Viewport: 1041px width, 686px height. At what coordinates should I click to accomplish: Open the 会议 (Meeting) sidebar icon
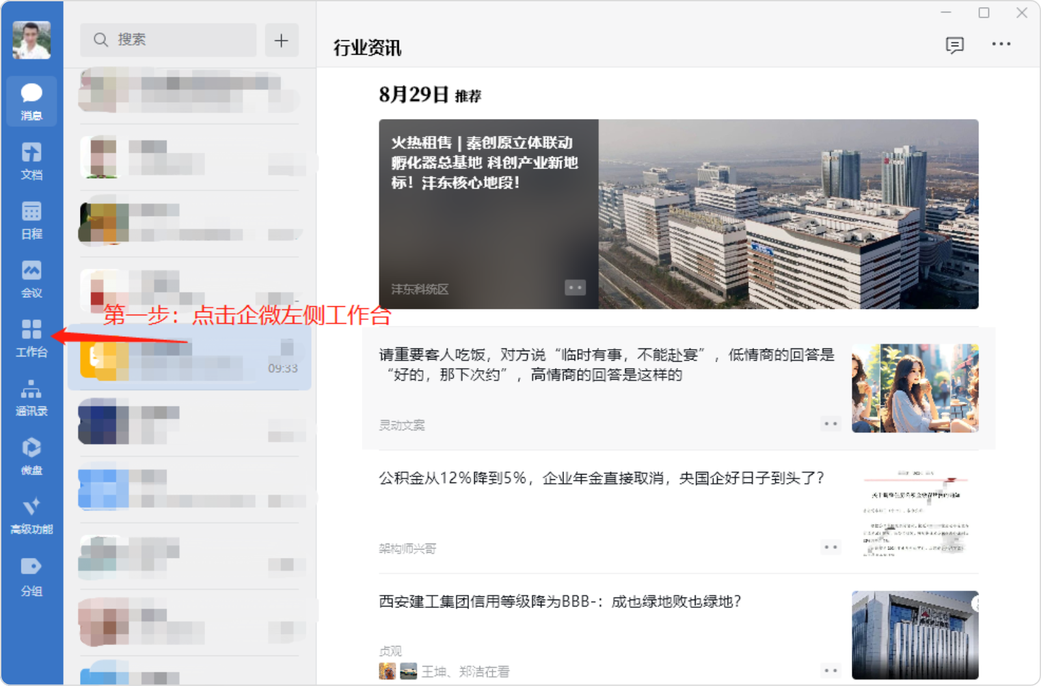[x=31, y=278]
